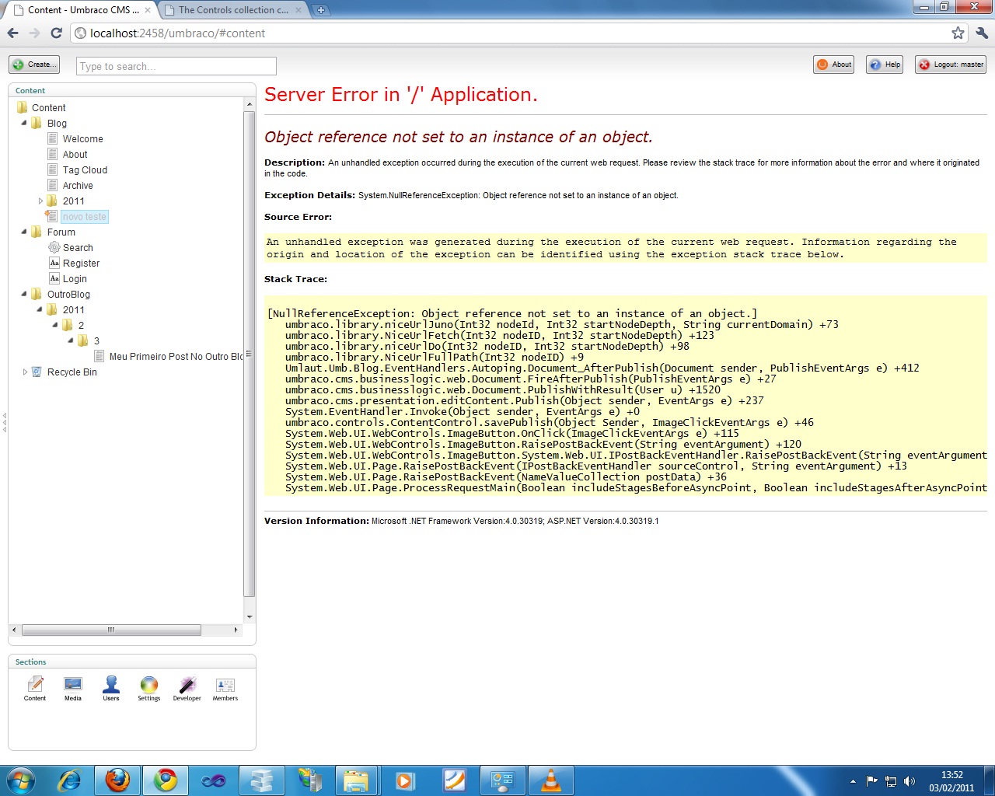Click the Create button
This screenshot has height=796, width=995.
34,65
